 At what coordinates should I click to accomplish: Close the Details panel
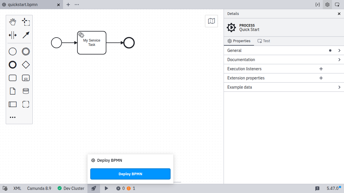(339, 14)
